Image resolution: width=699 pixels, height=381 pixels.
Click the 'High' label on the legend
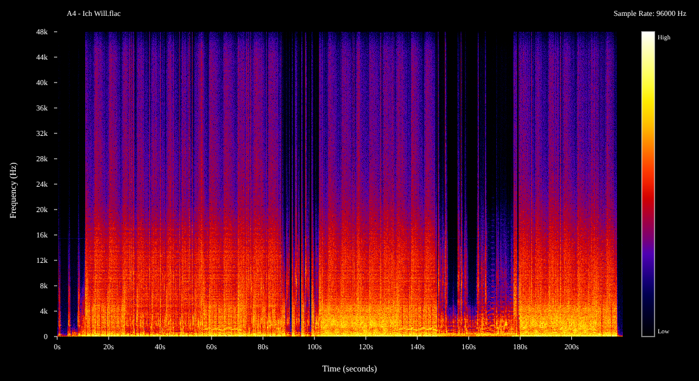click(663, 37)
